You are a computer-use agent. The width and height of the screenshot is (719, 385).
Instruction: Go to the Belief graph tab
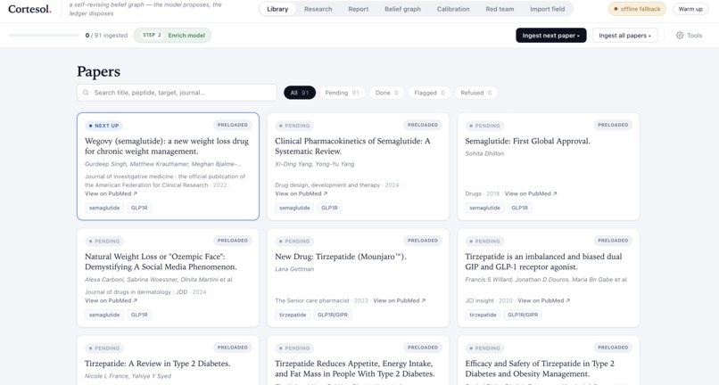(402, 9)
